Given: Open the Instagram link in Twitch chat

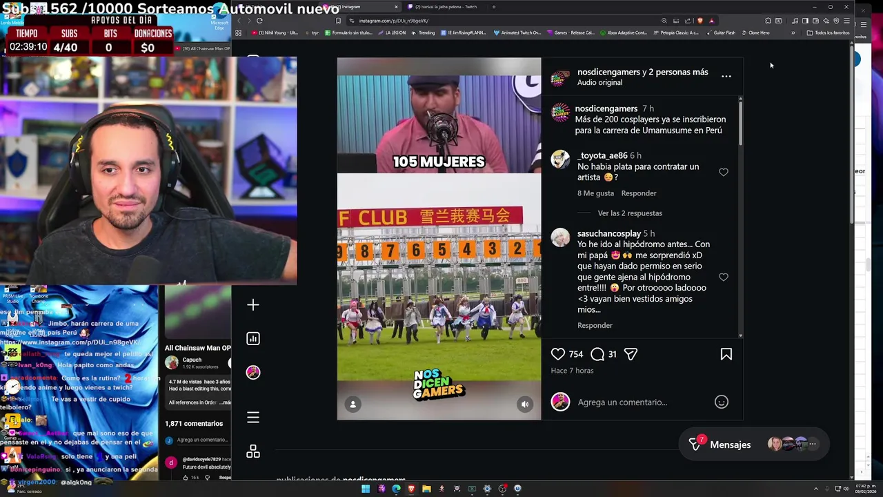Looking at the screenshot, I should (x=69, y=342).
